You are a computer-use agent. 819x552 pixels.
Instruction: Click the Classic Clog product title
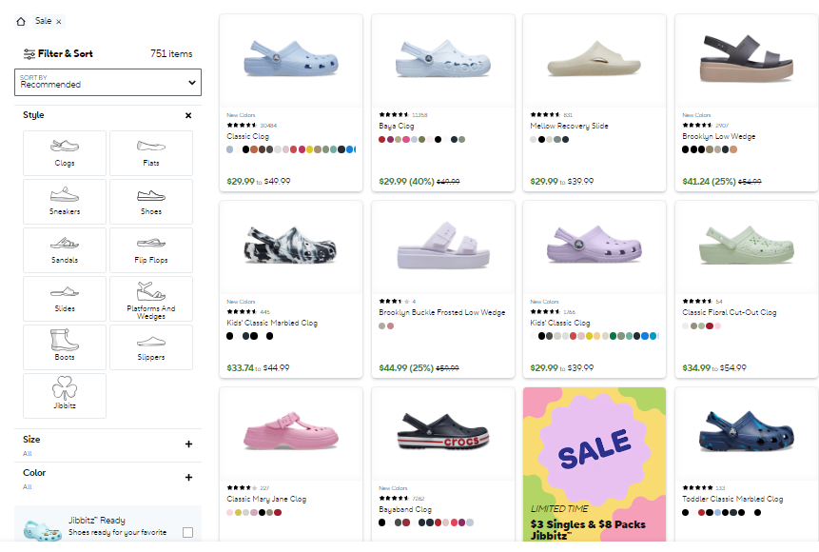tap(247, 136)
